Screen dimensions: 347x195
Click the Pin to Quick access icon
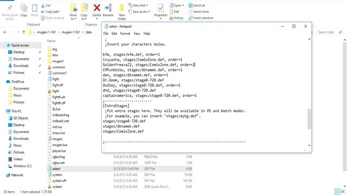(10, 8)
